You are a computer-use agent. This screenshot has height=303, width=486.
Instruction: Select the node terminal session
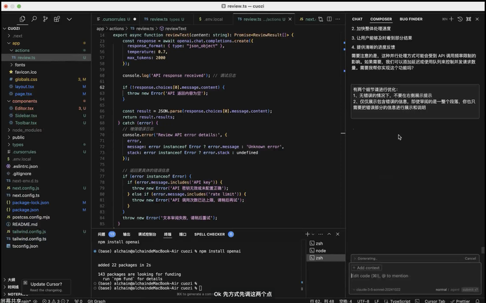pyautogui.click(x=320, y=250)
